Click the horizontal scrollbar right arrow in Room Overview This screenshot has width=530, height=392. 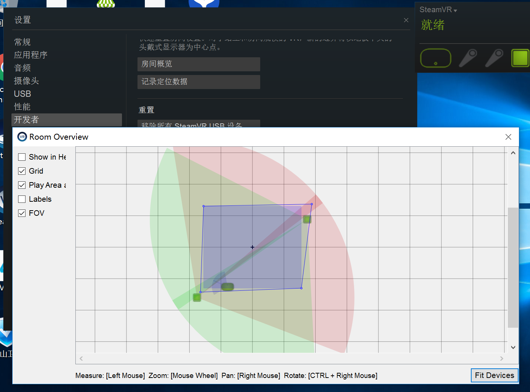(x=502, y=358)
